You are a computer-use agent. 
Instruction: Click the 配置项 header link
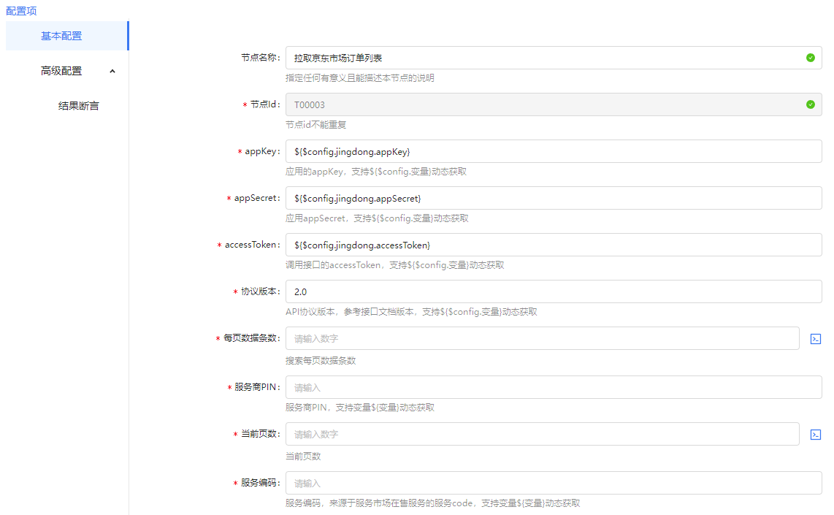[x=21, y=11]
